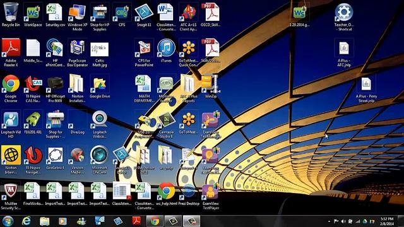Launch the Prezi Desktop shortcut

pyautogui.click(x=189, y=194)
